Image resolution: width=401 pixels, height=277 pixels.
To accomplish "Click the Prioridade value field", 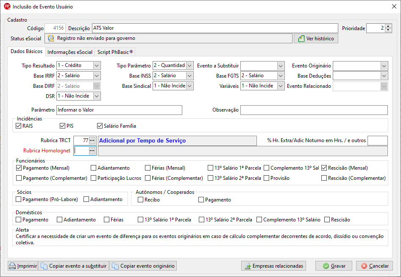I will (376, 28).
